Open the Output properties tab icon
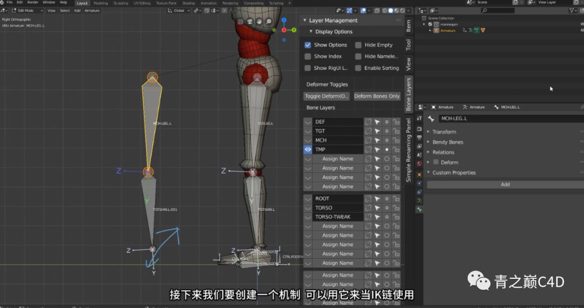Viewport: 584px width, 308px height. click(x=420, y=138)
